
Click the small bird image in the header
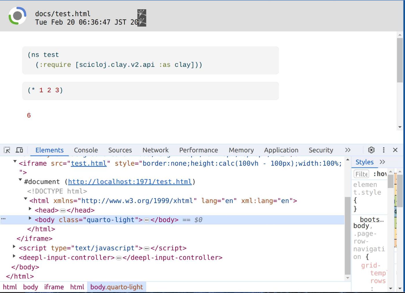(142, 18)
